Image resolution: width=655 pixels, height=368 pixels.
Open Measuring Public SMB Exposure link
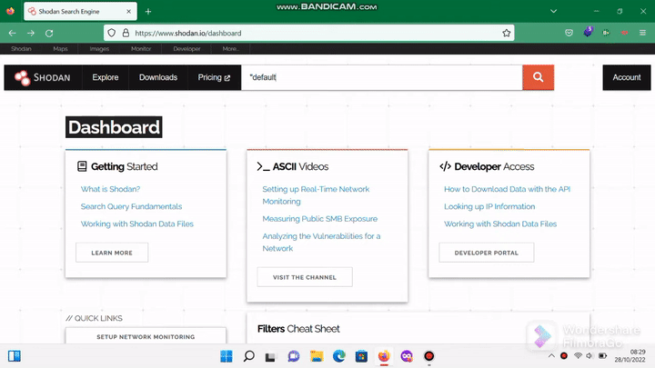319,219
